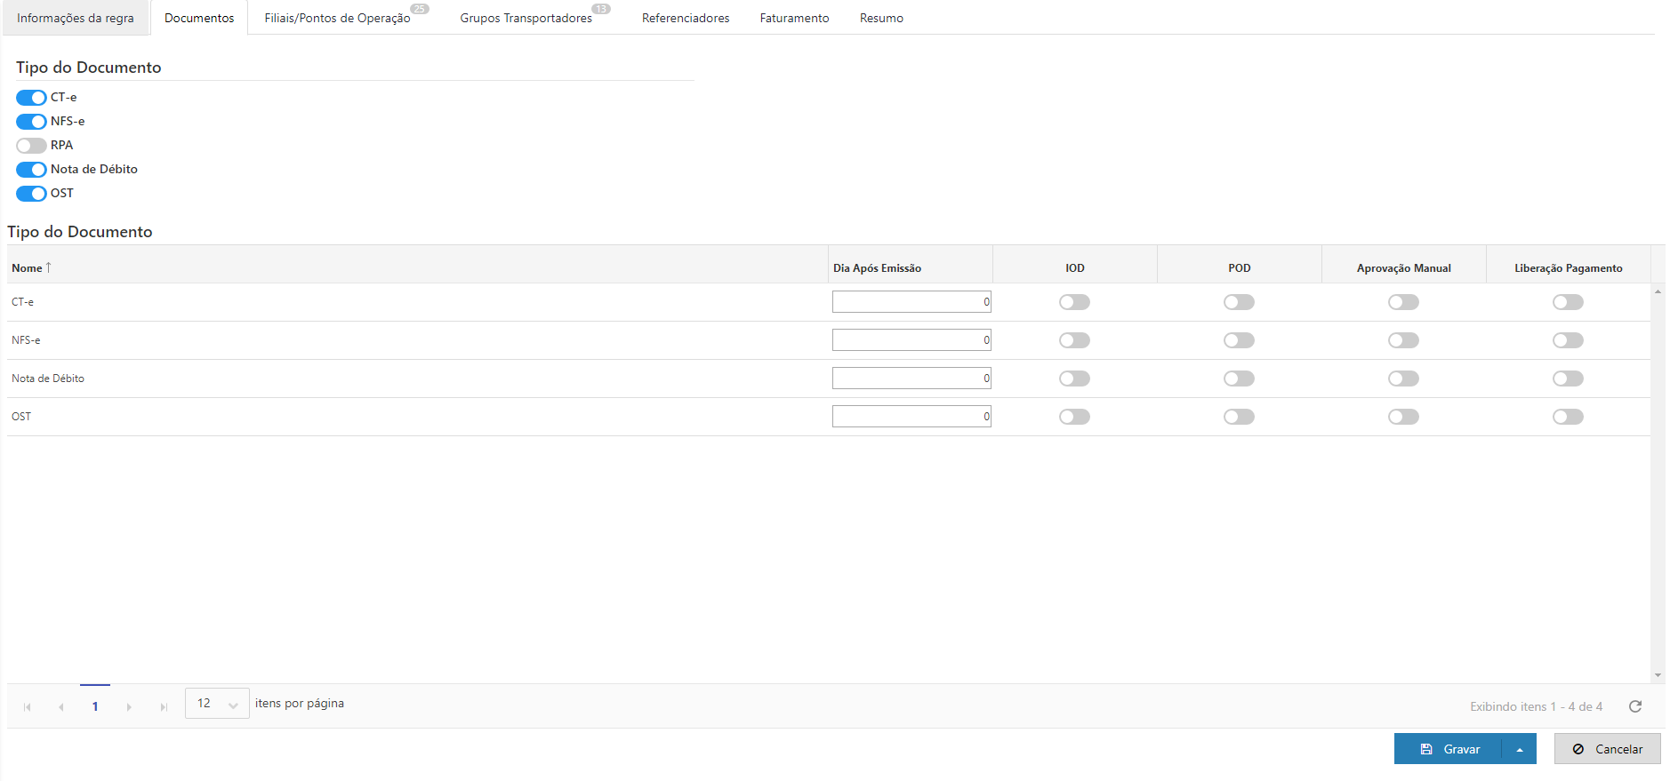This screenshot has width=1670, height=781.
Task: Enable Aprovação Manual for the NFS-e row
Action: [1403, 340]
